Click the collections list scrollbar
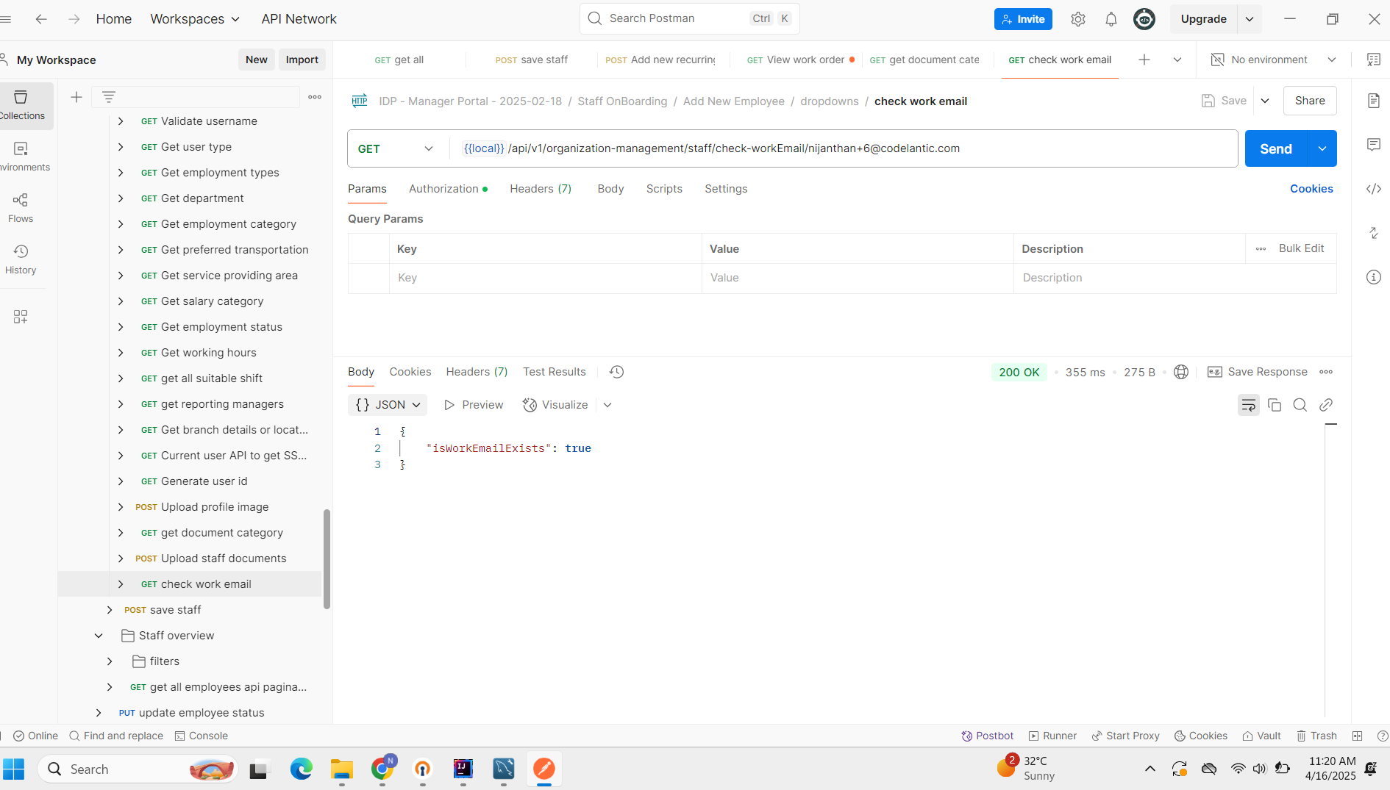The width and height of the screenshot is (1390, 790). (327, 559)
